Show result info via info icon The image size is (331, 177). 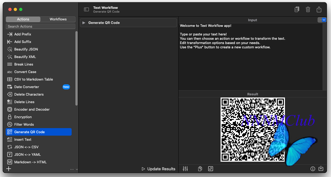coord(313,169)
